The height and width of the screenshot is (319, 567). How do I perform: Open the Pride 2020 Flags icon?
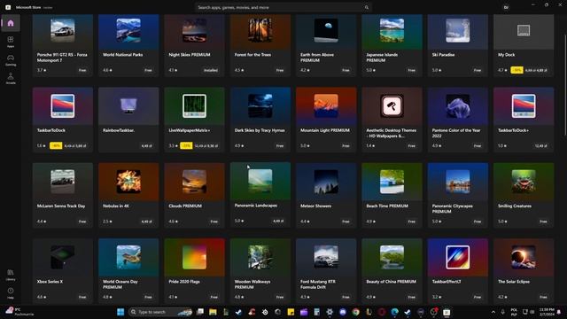point(194,257)
